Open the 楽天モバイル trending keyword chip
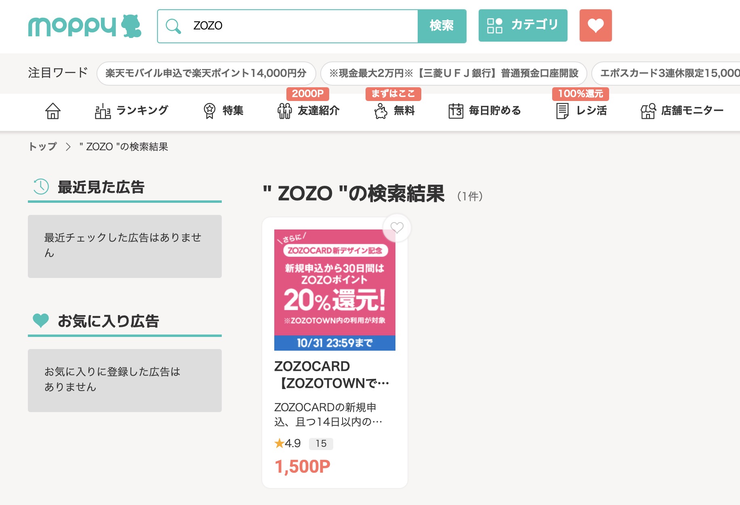Viewport: 740px width, 505px height. [206, 73]
